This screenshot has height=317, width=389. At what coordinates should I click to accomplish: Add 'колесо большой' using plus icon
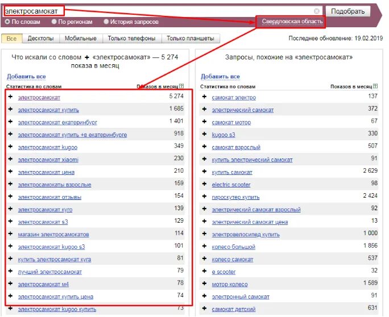pyautogui.click(x=204, y=246)
